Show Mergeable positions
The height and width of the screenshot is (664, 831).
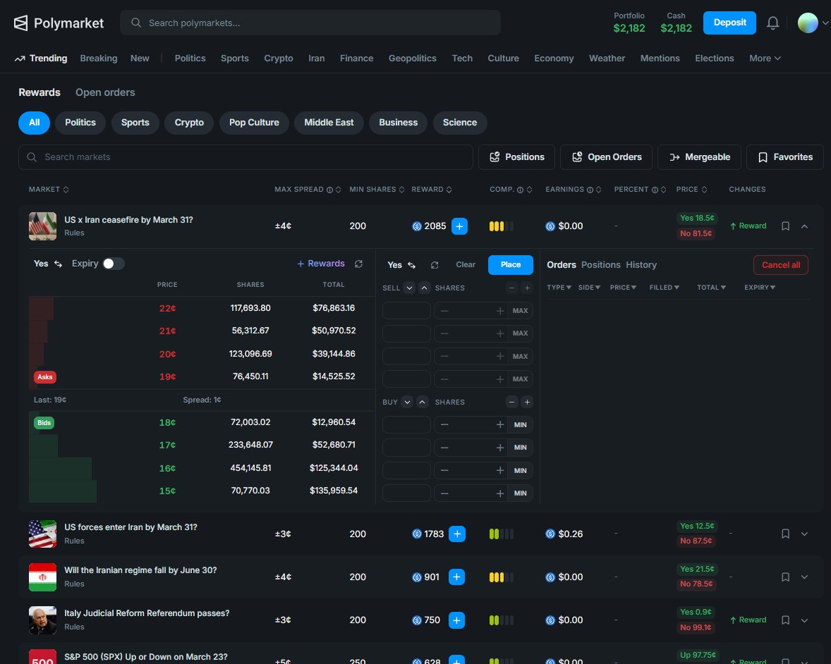[x=699, y=157]
